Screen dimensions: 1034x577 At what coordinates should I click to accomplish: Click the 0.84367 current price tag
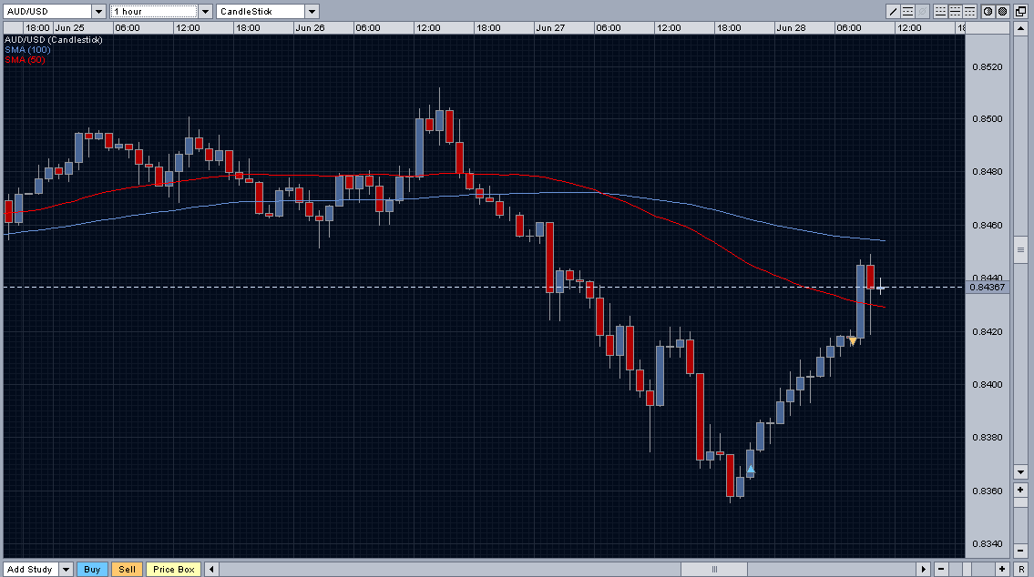tap(988, 288)
